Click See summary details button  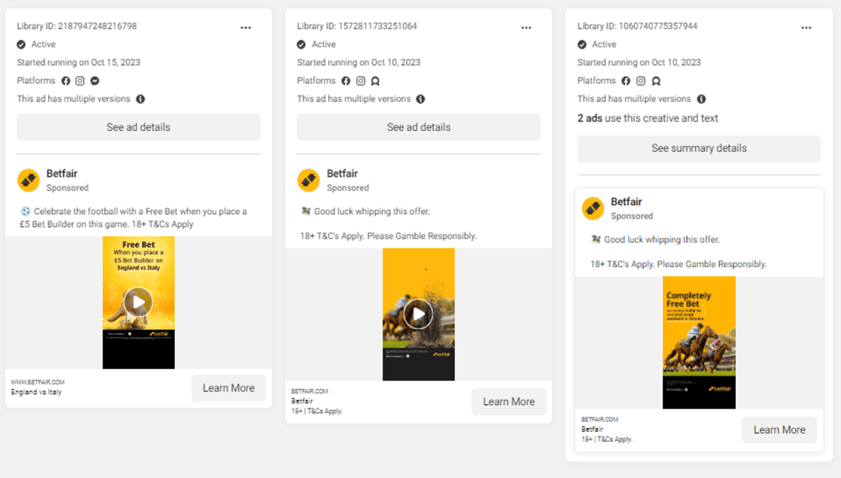click(699, 149)
